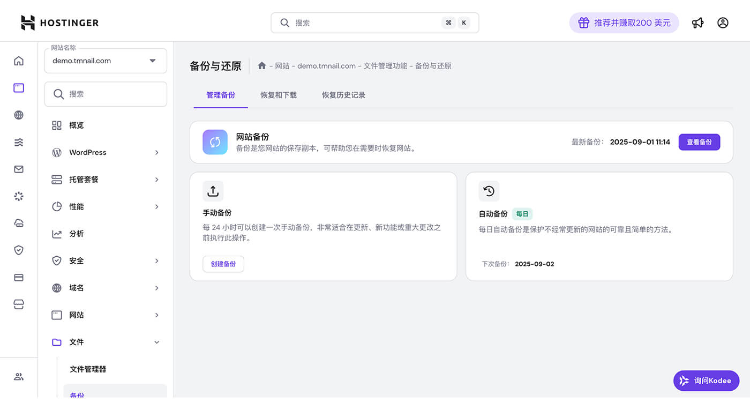This screenshot has height=402, width=750.
Task: Expand the 网站 sidebar menu
Action: click(156, 315)
